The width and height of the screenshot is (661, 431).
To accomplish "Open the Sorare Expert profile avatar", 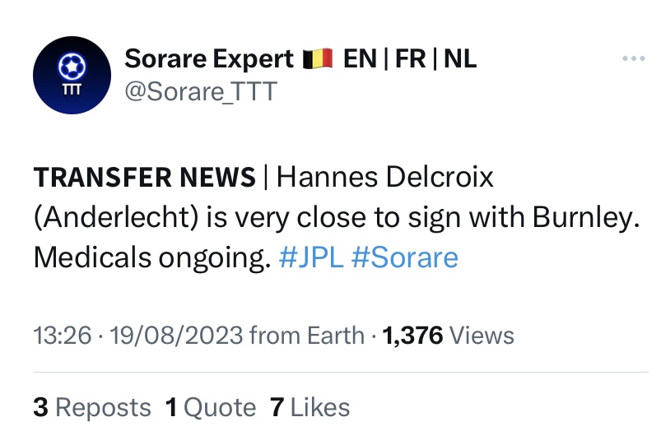I will 72,75.
